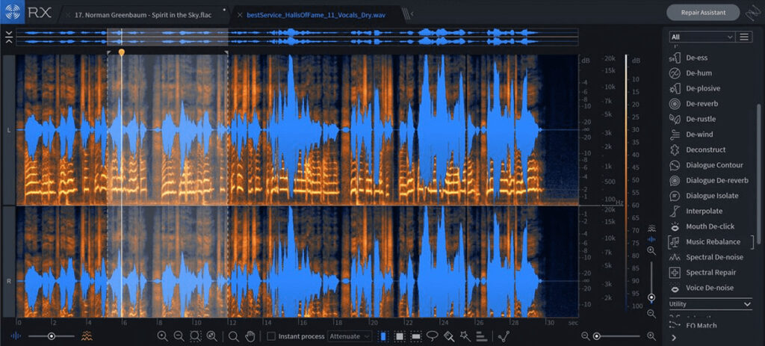The width and height of the screenshot is (765, 346).
Task: Adjust the horizontal zoom slider
Action: tap(616, 336)
